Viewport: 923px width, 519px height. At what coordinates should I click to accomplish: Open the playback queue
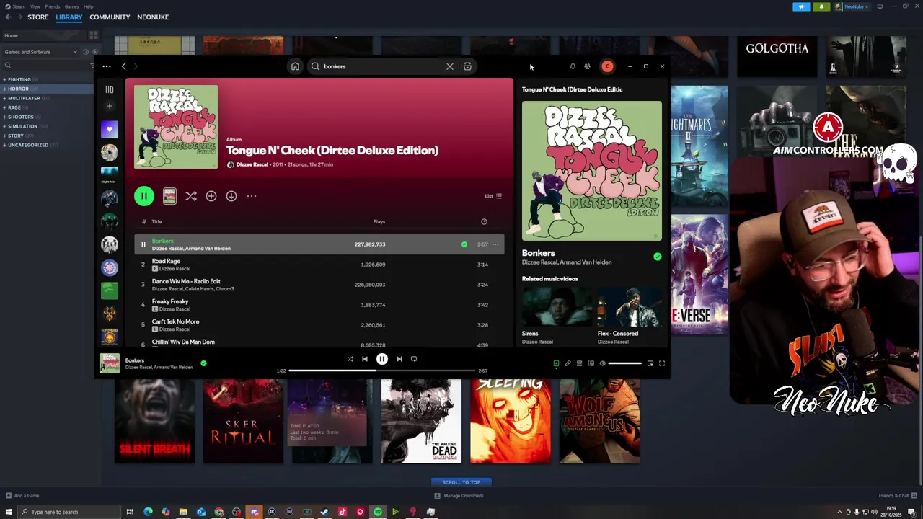tap(579, 363)
